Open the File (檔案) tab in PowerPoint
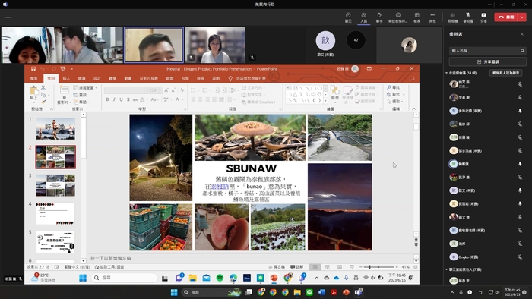 coord(34,78)
